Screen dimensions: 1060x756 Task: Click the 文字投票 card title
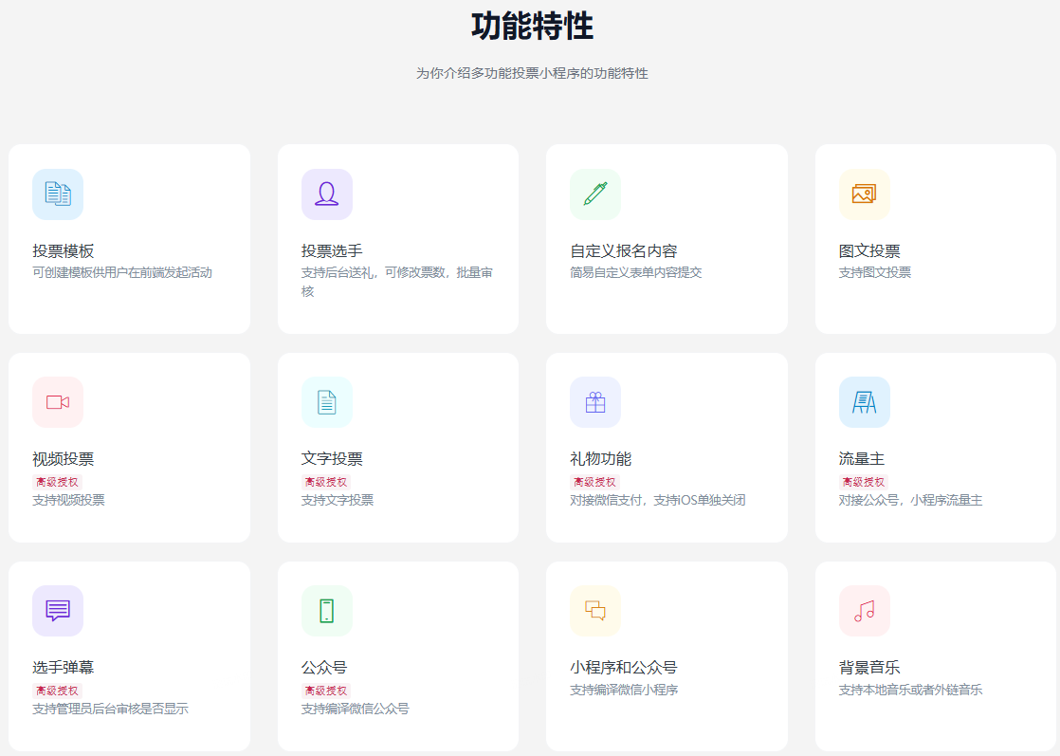point(332,459)
